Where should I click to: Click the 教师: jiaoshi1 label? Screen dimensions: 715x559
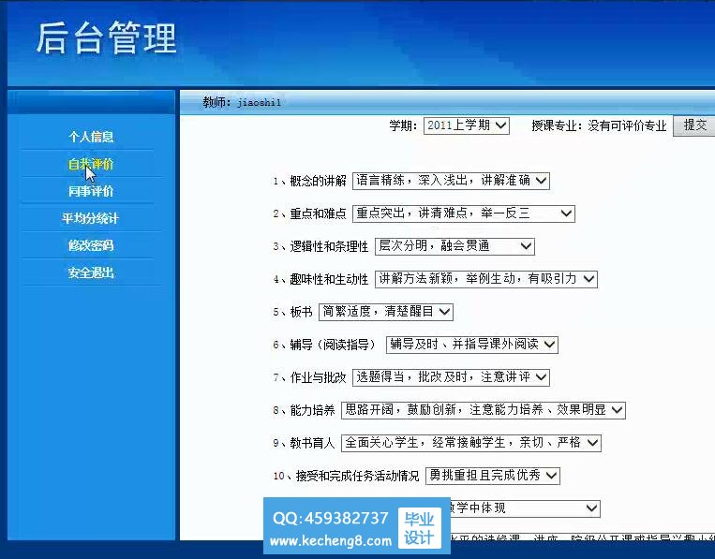[242, 102]
